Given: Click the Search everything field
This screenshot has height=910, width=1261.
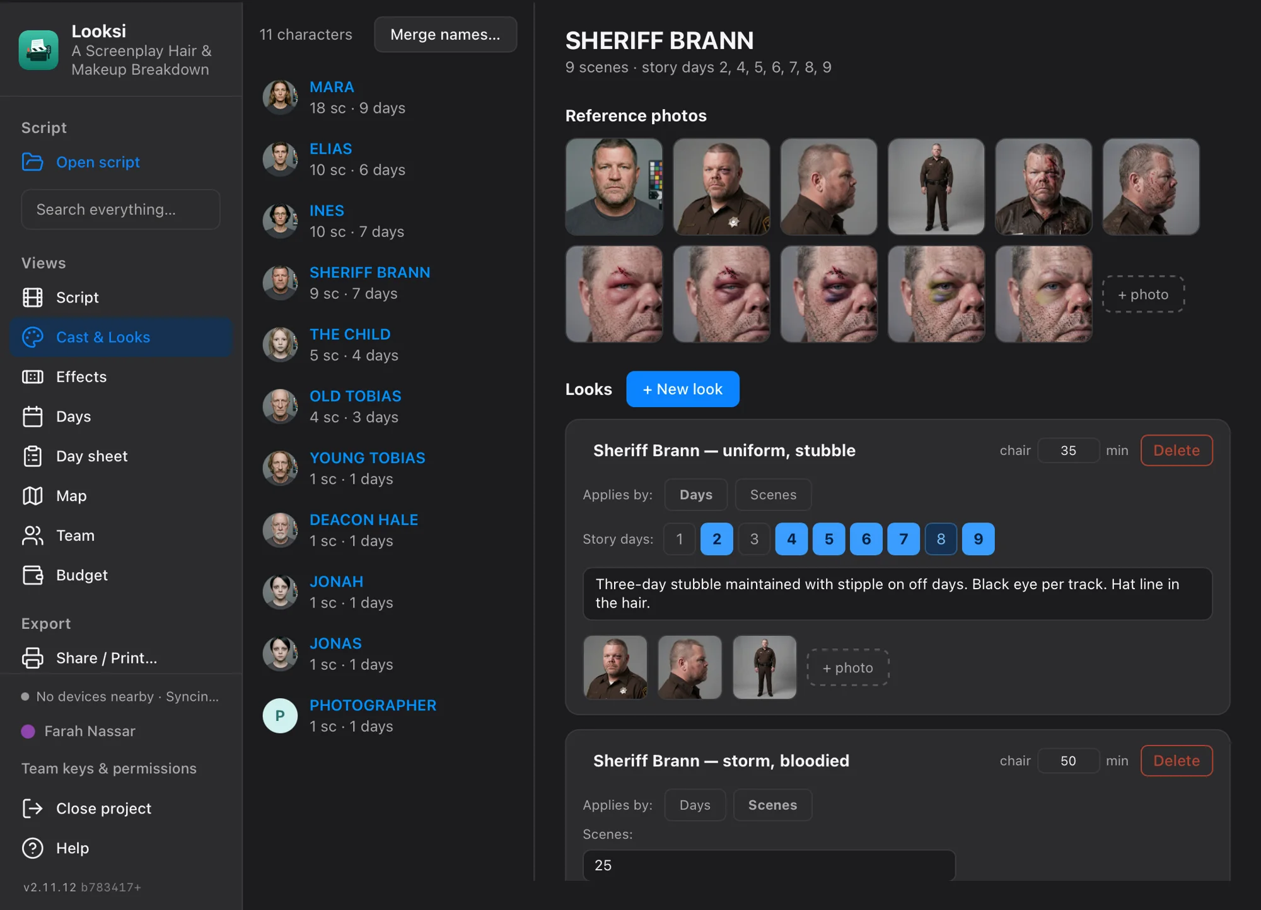Looking at the screenshot, I should [120, 209].
